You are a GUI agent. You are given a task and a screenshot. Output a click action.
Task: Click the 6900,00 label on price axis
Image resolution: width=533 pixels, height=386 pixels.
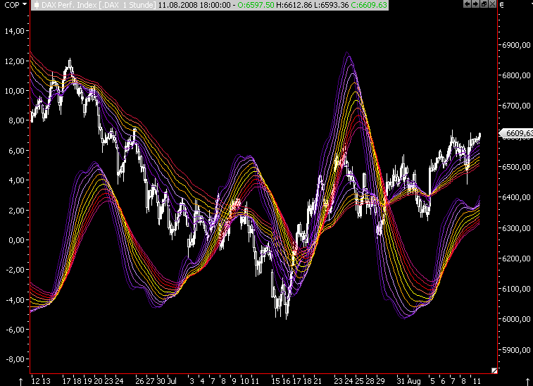[516, 45]
